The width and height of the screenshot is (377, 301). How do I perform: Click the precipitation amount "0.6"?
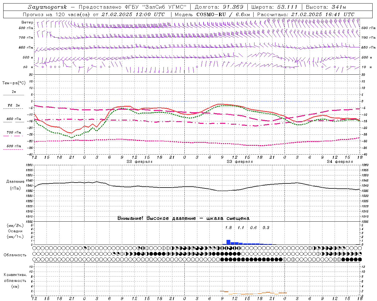pos(253,228)
